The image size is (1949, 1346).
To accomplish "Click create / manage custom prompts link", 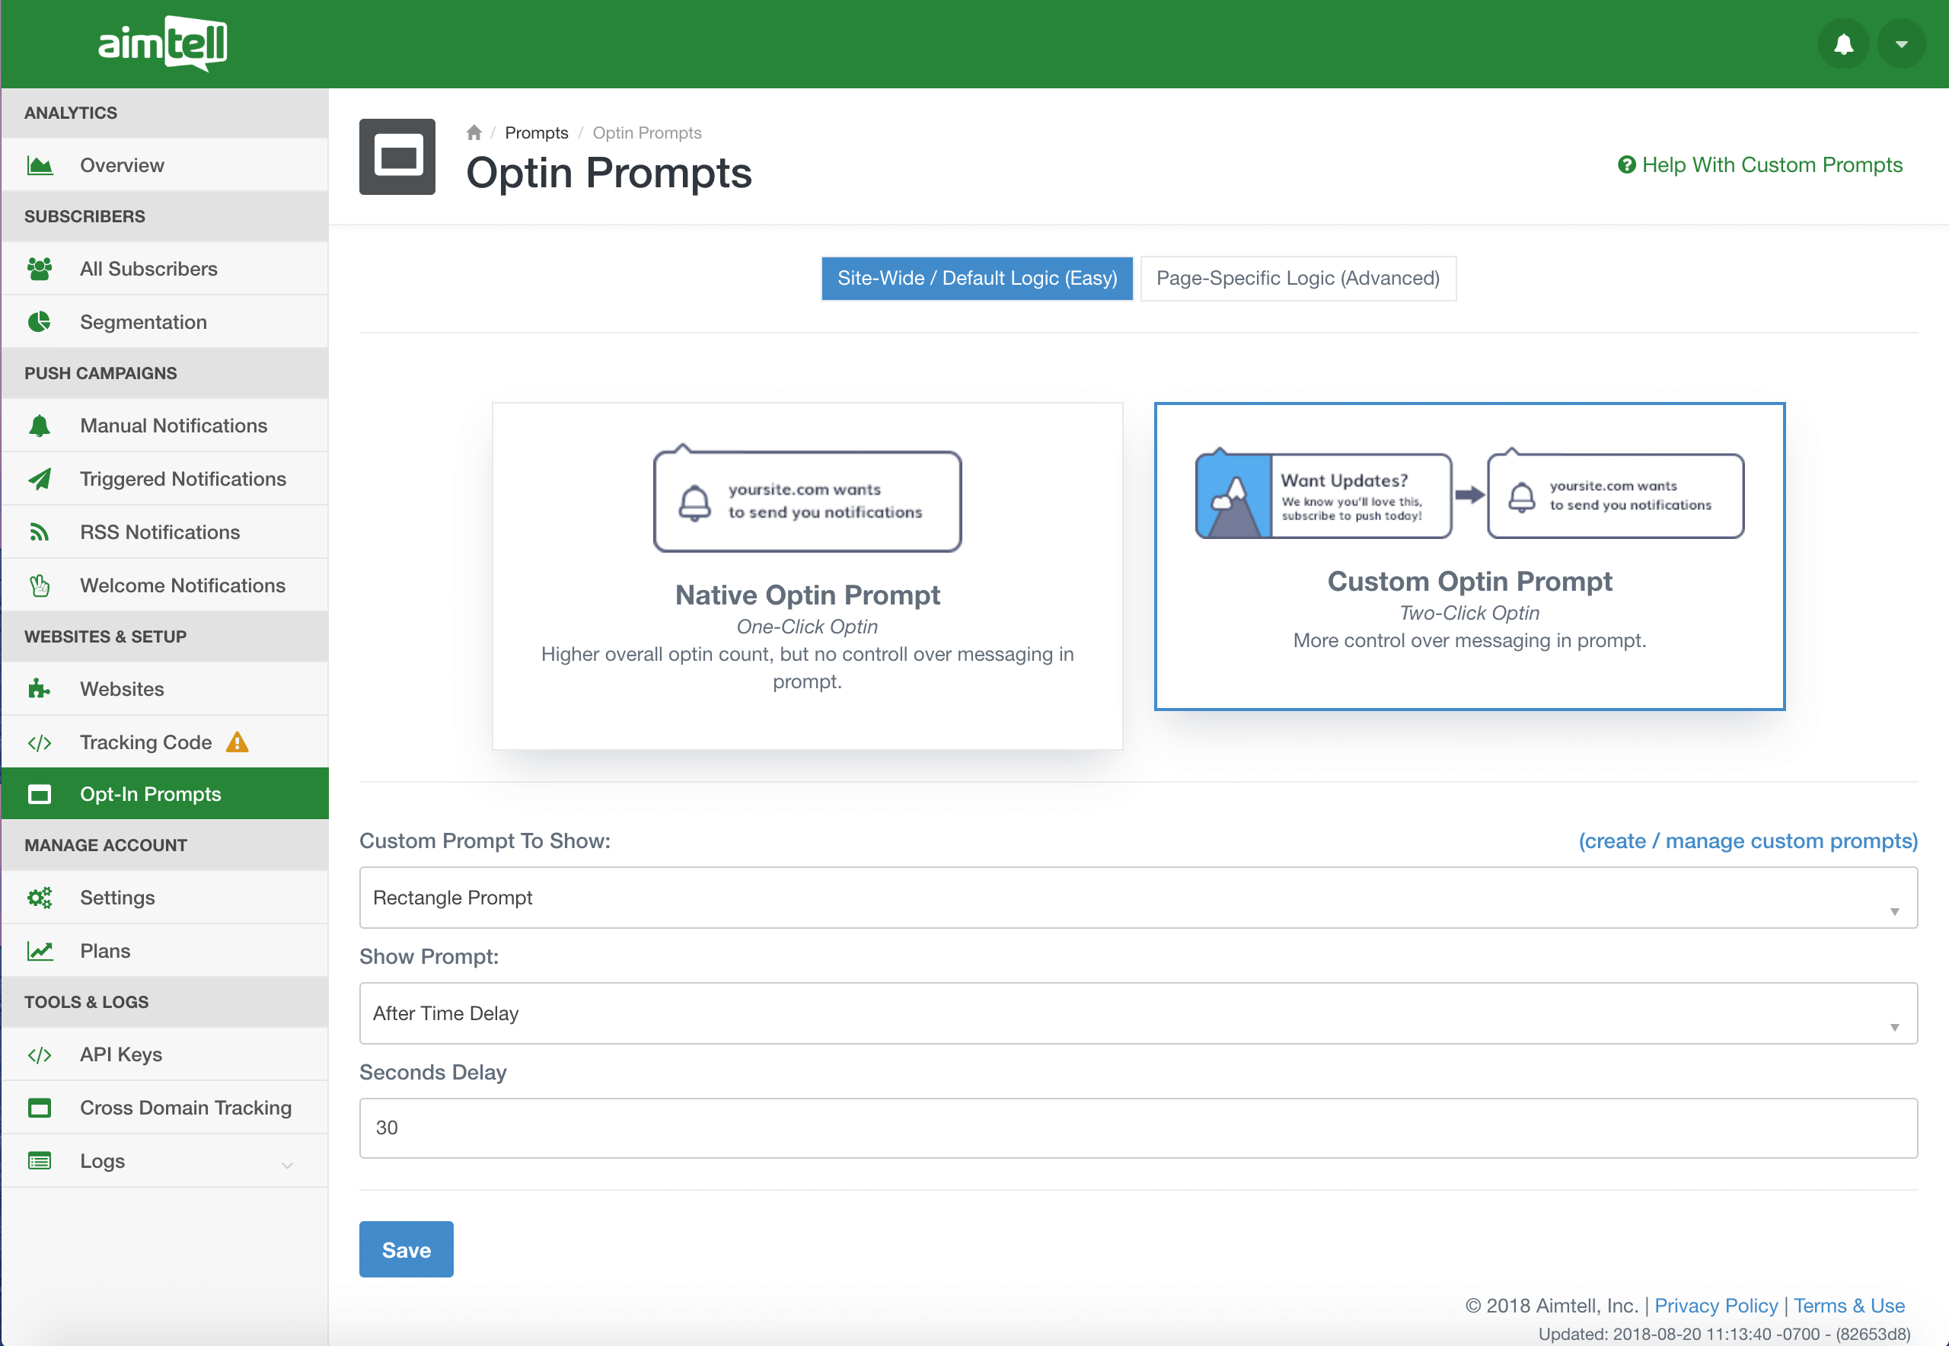I will tap(1747, 840).
